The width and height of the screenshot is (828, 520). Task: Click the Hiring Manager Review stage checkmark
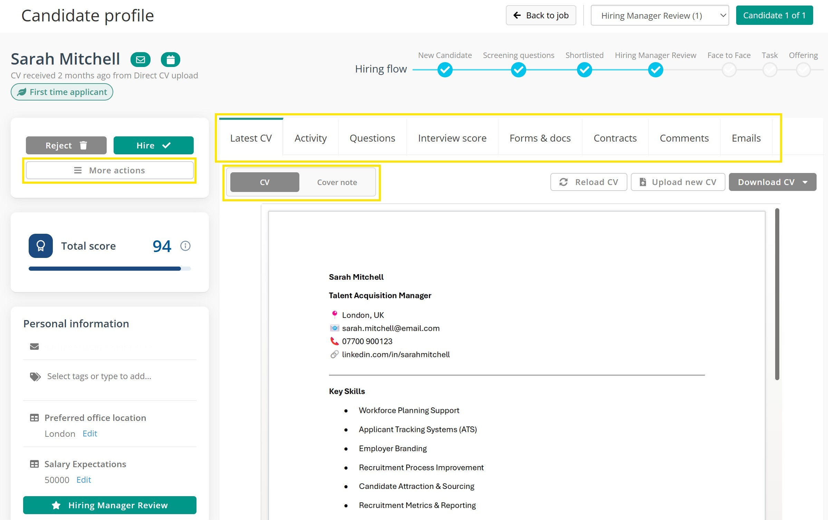pyautogui.click(x=656, y=70)
